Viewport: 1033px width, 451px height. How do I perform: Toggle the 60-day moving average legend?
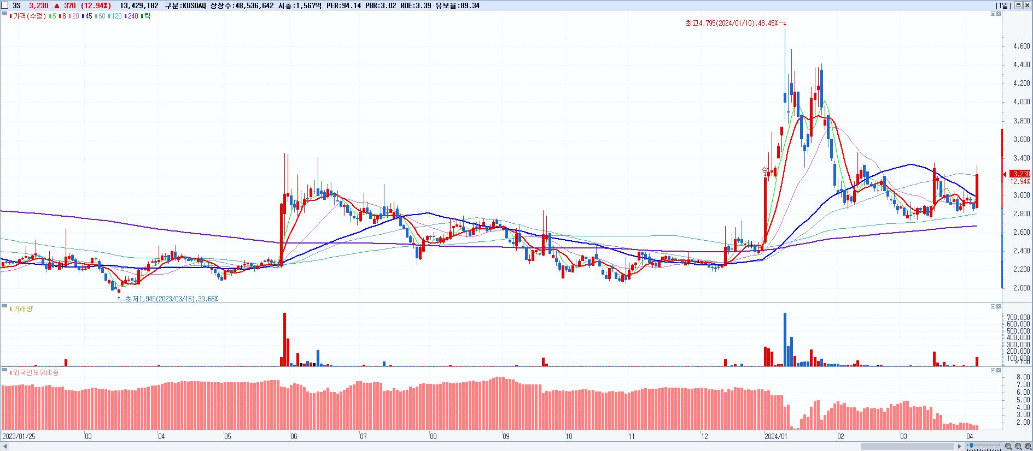(x=100, y=16)
